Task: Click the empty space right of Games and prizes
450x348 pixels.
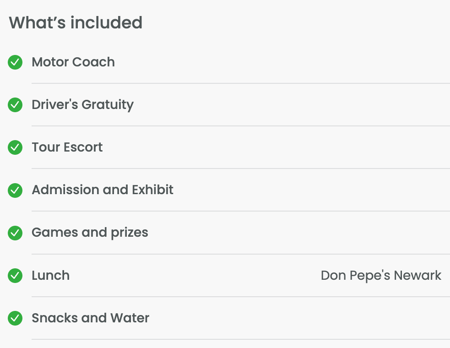Action: (x=298, y=233)
